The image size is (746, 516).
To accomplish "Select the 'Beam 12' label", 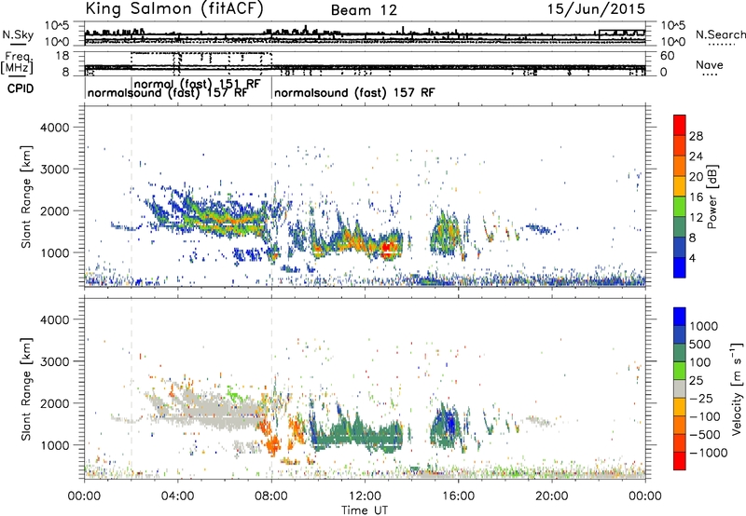I will pyautogui.click(x=364, y=10).
